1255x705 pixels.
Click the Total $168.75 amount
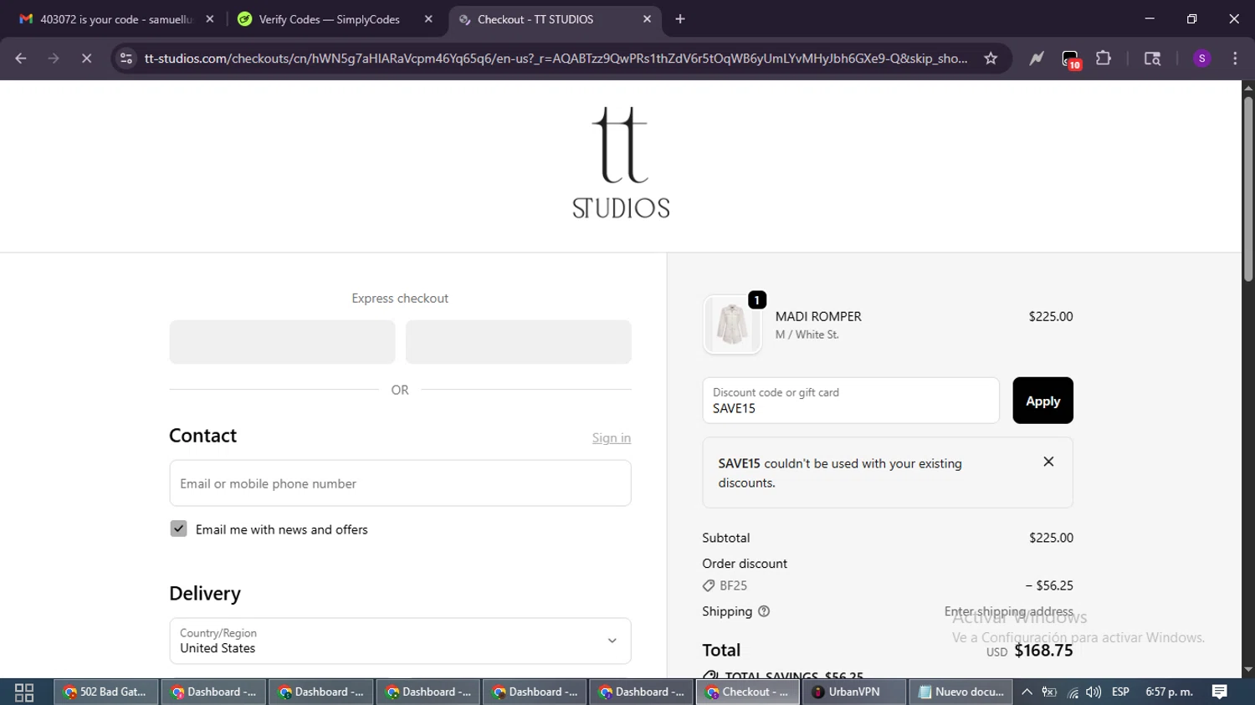coord(1043,651)
